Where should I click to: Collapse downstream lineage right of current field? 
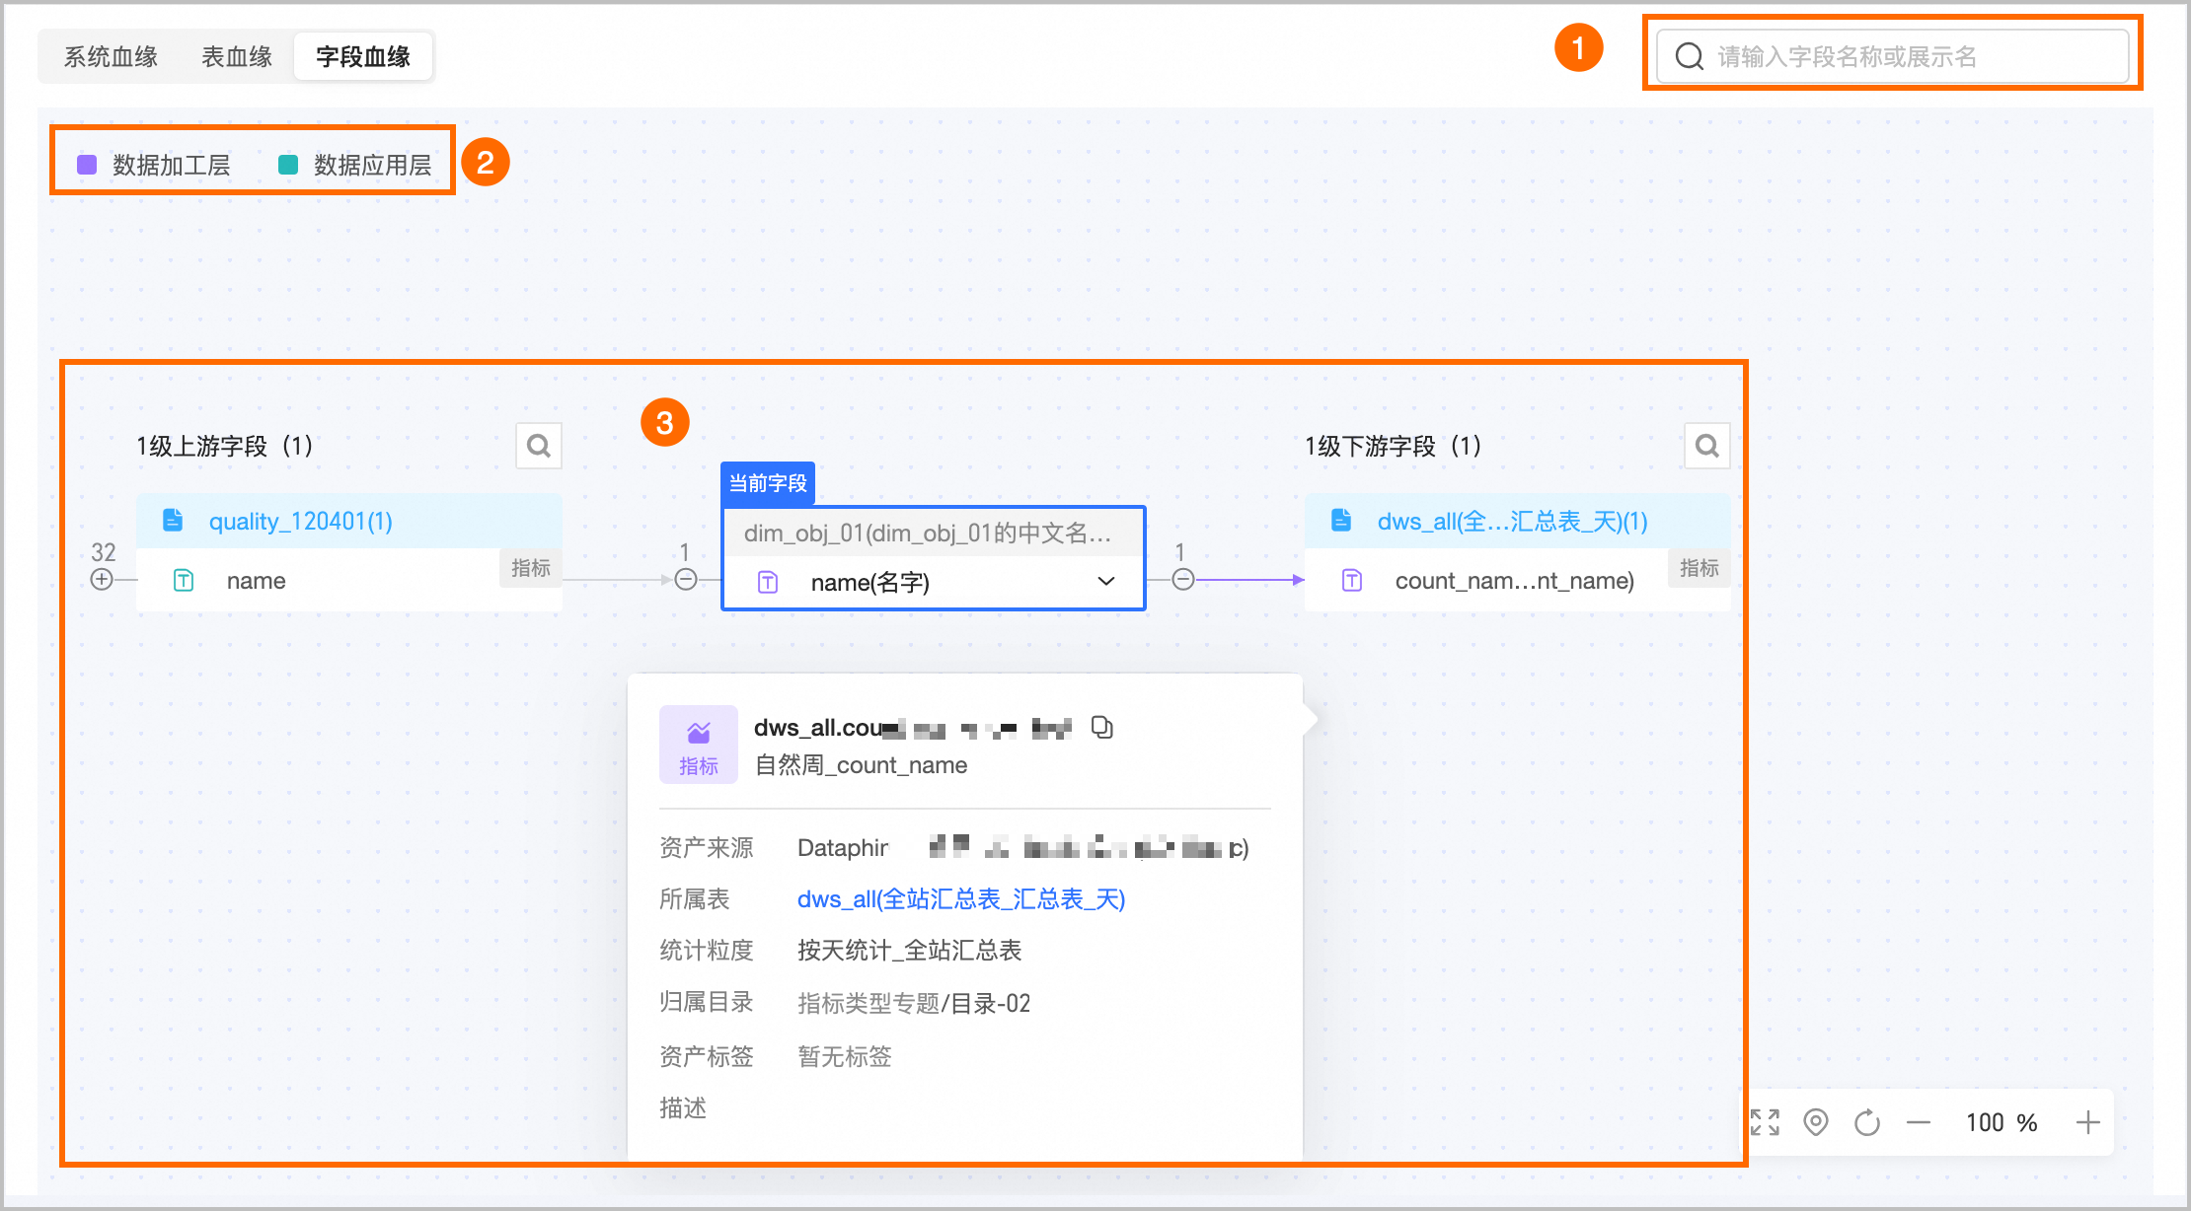1183,580
